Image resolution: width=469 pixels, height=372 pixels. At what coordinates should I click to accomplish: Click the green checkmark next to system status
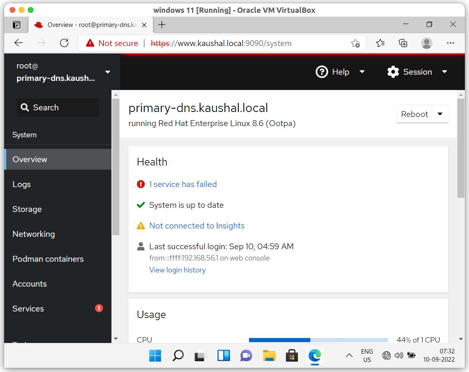(140, 205)
